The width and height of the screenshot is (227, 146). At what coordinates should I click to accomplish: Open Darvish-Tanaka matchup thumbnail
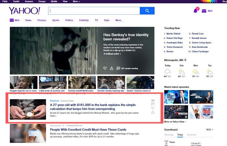(x=111, y=83)
